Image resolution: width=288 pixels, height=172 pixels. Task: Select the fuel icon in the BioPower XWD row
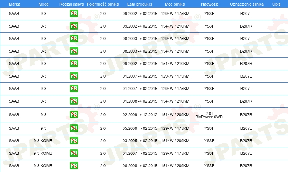click(x=74, y=115)
